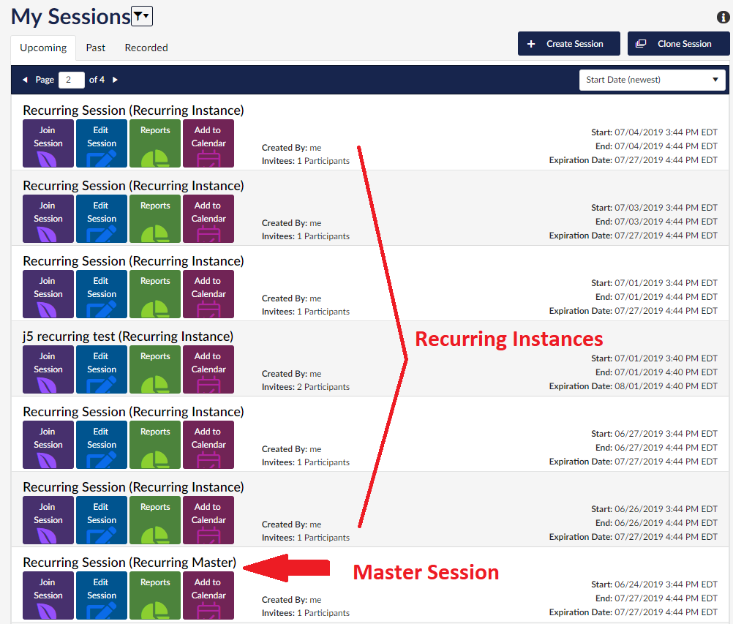Viewport: 733px width, 624px height.
Task: Switch to the Past tab
Action: pyautogui.click(x=95, y=48)
